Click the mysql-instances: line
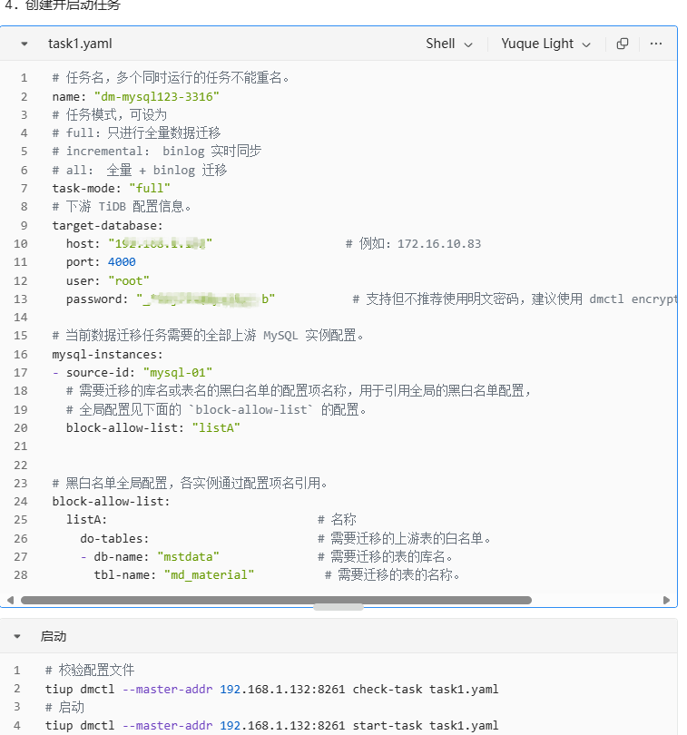Image resolution: width=687 pixels, height=735 pixels. point(107,354)
